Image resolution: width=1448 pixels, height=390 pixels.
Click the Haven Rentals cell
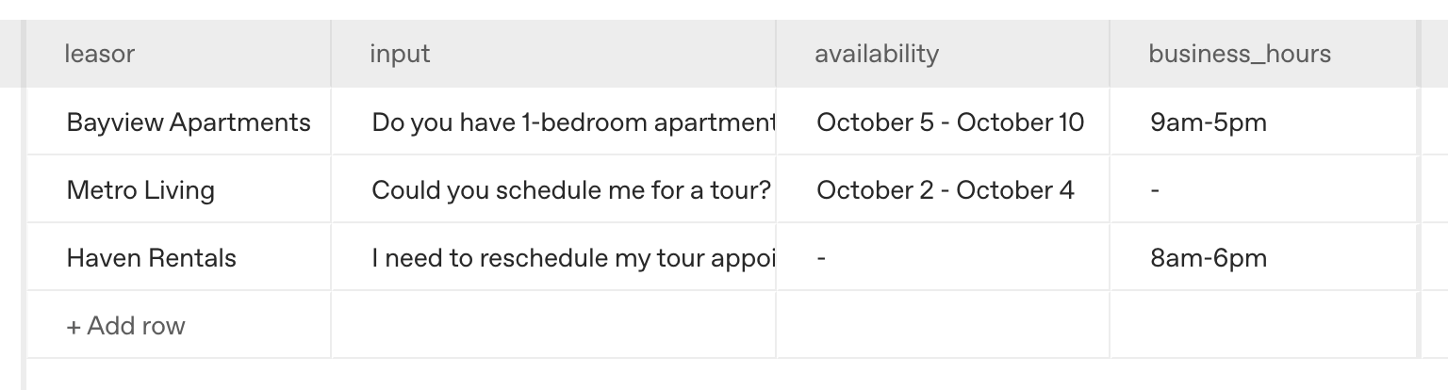tap(152, 258)
